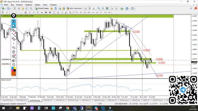
Task: Click the RSI(14) indicator label
Action: [6, 80]
